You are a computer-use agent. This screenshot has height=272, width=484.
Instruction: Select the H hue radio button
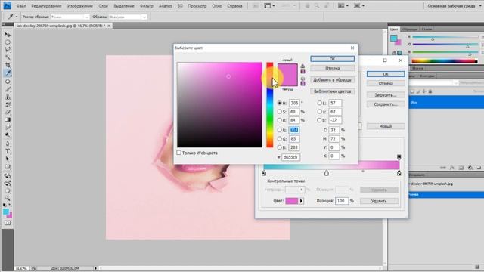[x=279, y=103]
